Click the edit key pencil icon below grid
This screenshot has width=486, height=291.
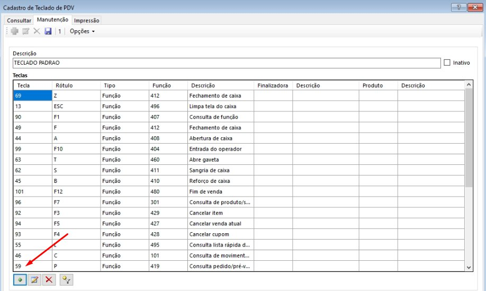(x=35, y=279)
